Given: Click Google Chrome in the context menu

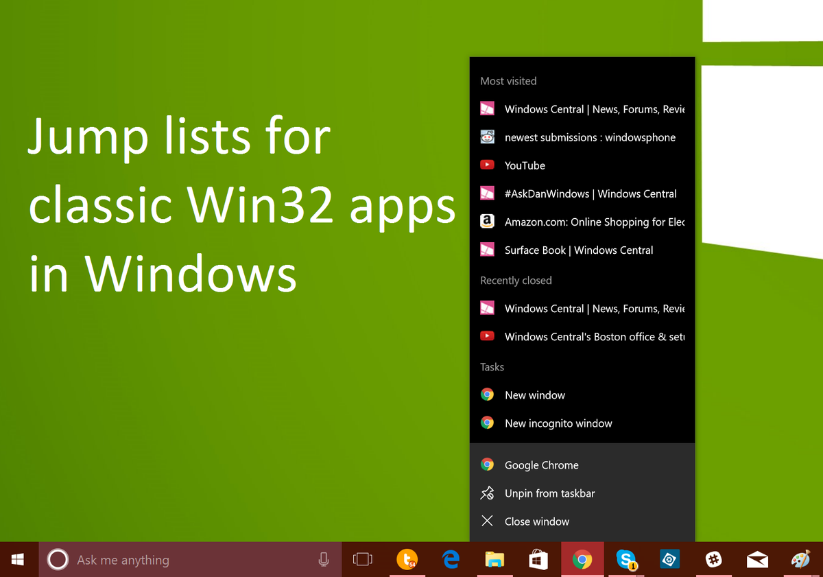Looking at the screenshot, I should coord(541,465).
